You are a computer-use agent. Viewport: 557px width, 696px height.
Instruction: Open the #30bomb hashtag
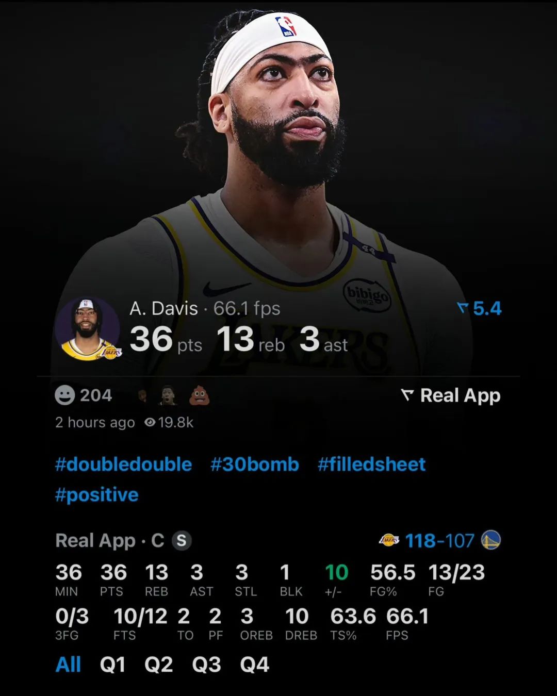pyautogui.click(x=255, y=464)
